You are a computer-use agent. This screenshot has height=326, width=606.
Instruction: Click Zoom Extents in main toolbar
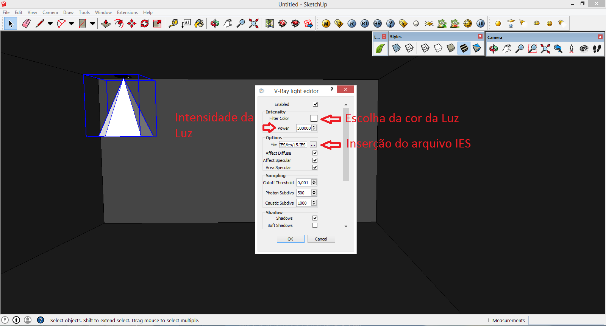click(x=254, y=23)
